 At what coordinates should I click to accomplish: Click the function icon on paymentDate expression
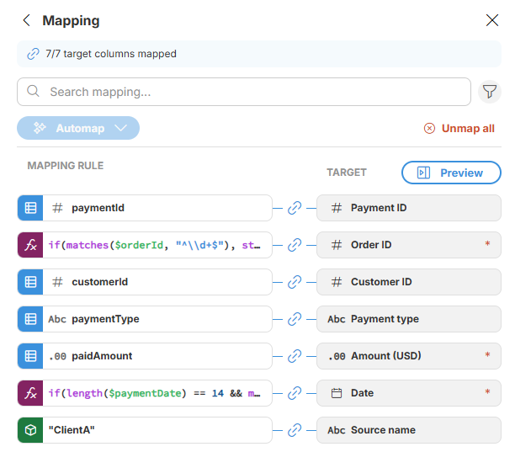30,393
